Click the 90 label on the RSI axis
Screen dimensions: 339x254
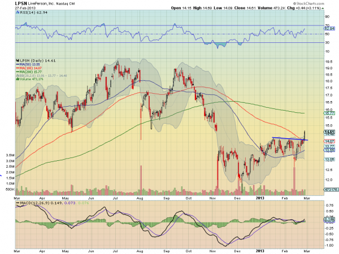pyautogui.click(x=327, y=16)
